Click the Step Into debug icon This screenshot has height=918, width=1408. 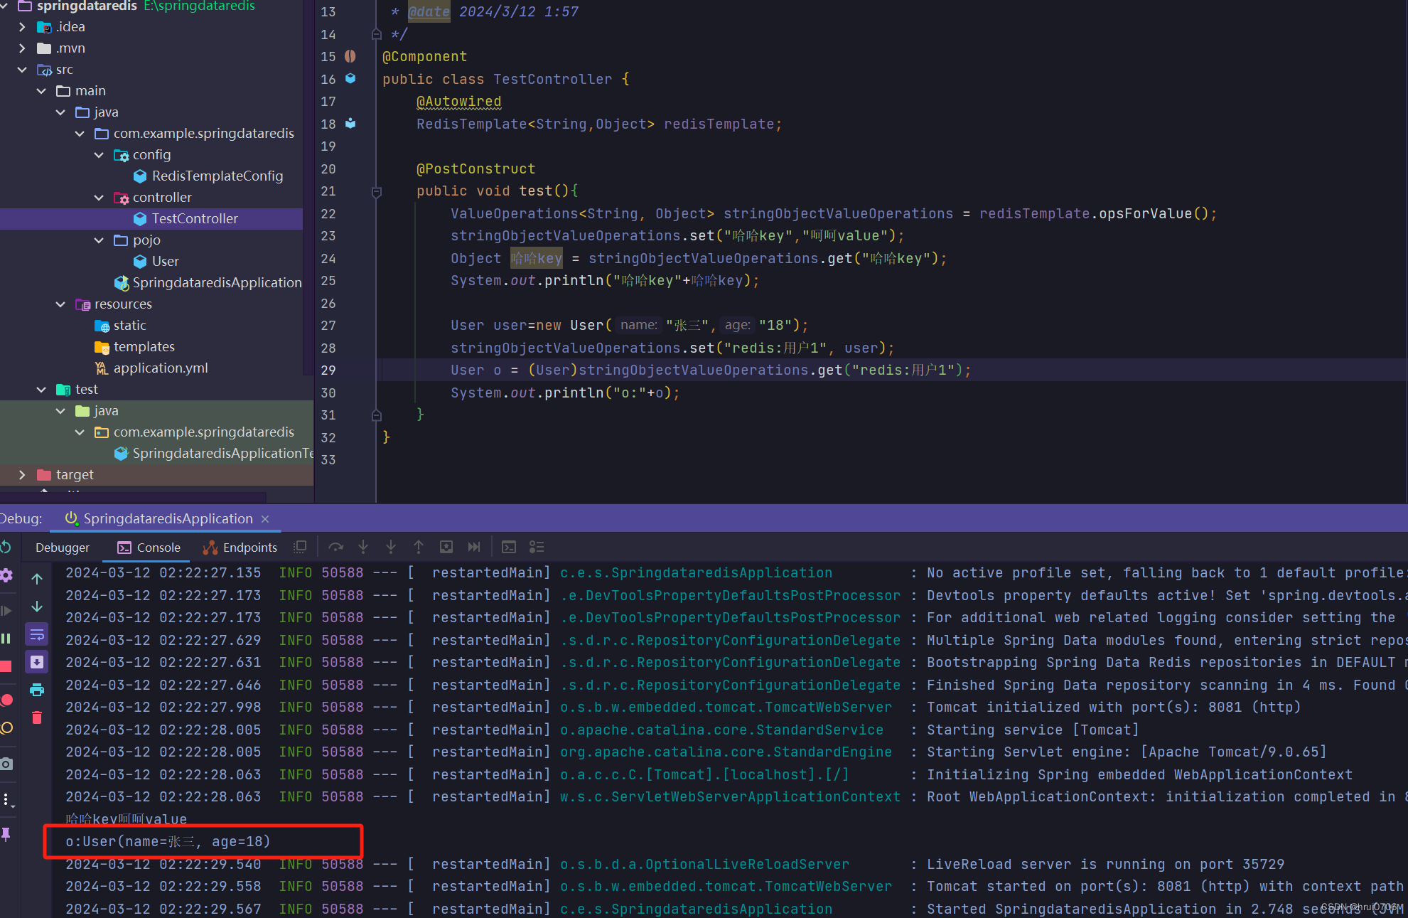tap(363, 547)
